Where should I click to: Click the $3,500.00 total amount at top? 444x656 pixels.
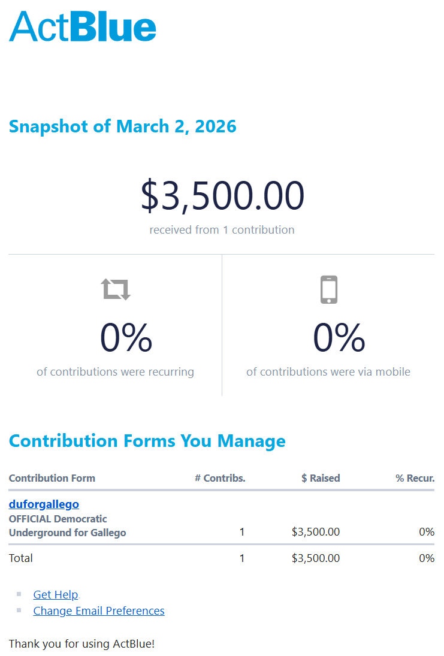click(222, 196)
